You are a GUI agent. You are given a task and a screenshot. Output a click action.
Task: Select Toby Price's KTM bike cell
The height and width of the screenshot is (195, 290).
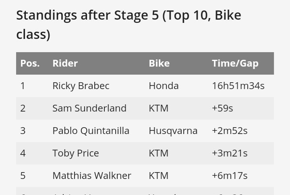pos(158,153)
